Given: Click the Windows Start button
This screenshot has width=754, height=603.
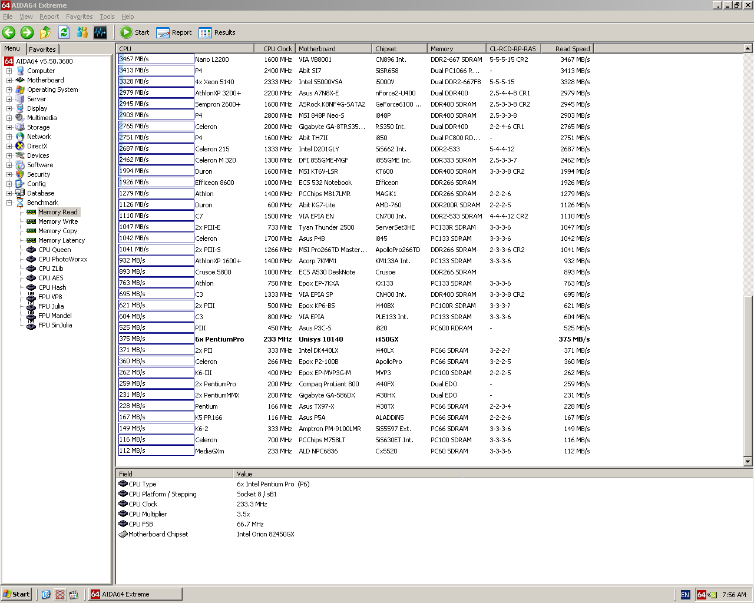Looking at the screenshot, I should point(16,594).
